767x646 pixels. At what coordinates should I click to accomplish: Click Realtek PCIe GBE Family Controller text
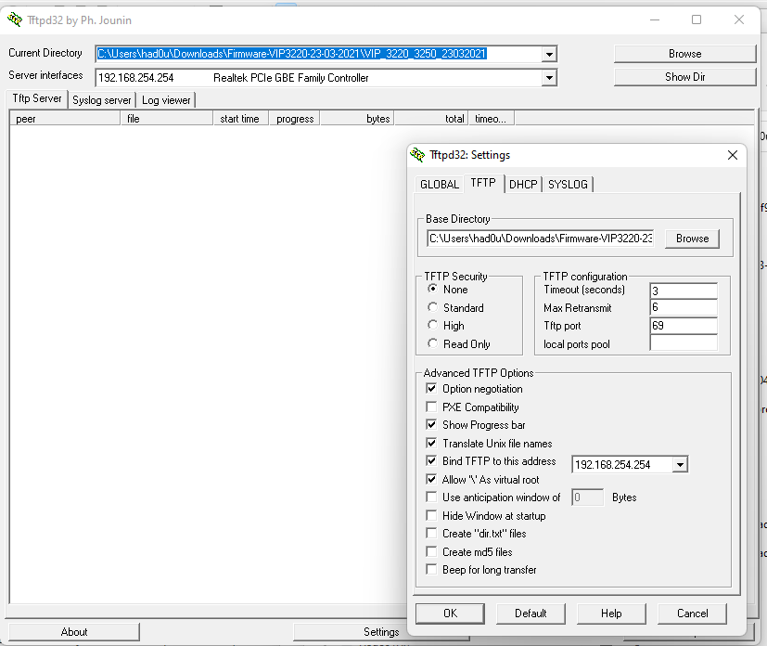[x=291, y=78]
